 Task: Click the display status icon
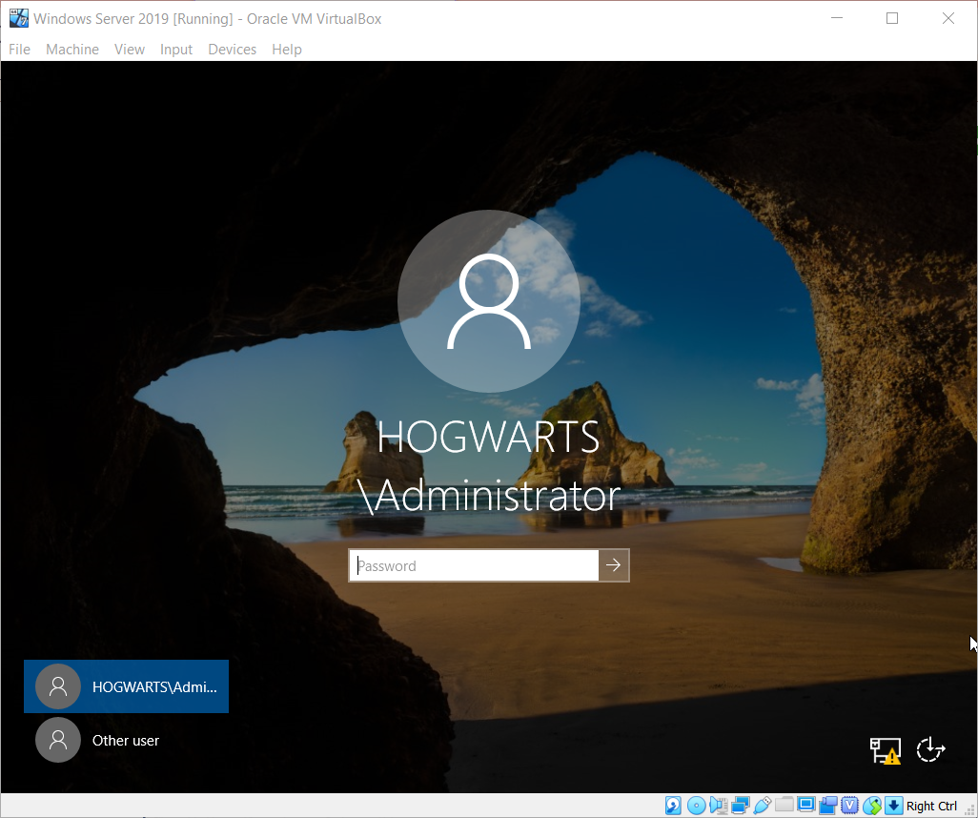point(805,805)
